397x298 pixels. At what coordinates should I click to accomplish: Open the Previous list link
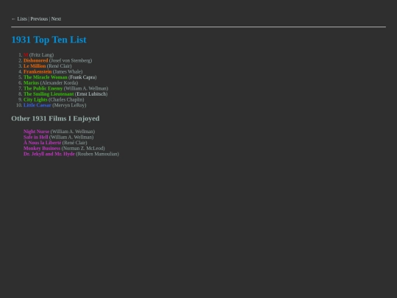[39, 19]
